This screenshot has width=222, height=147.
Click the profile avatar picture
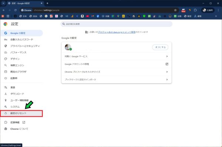(68, 47)
